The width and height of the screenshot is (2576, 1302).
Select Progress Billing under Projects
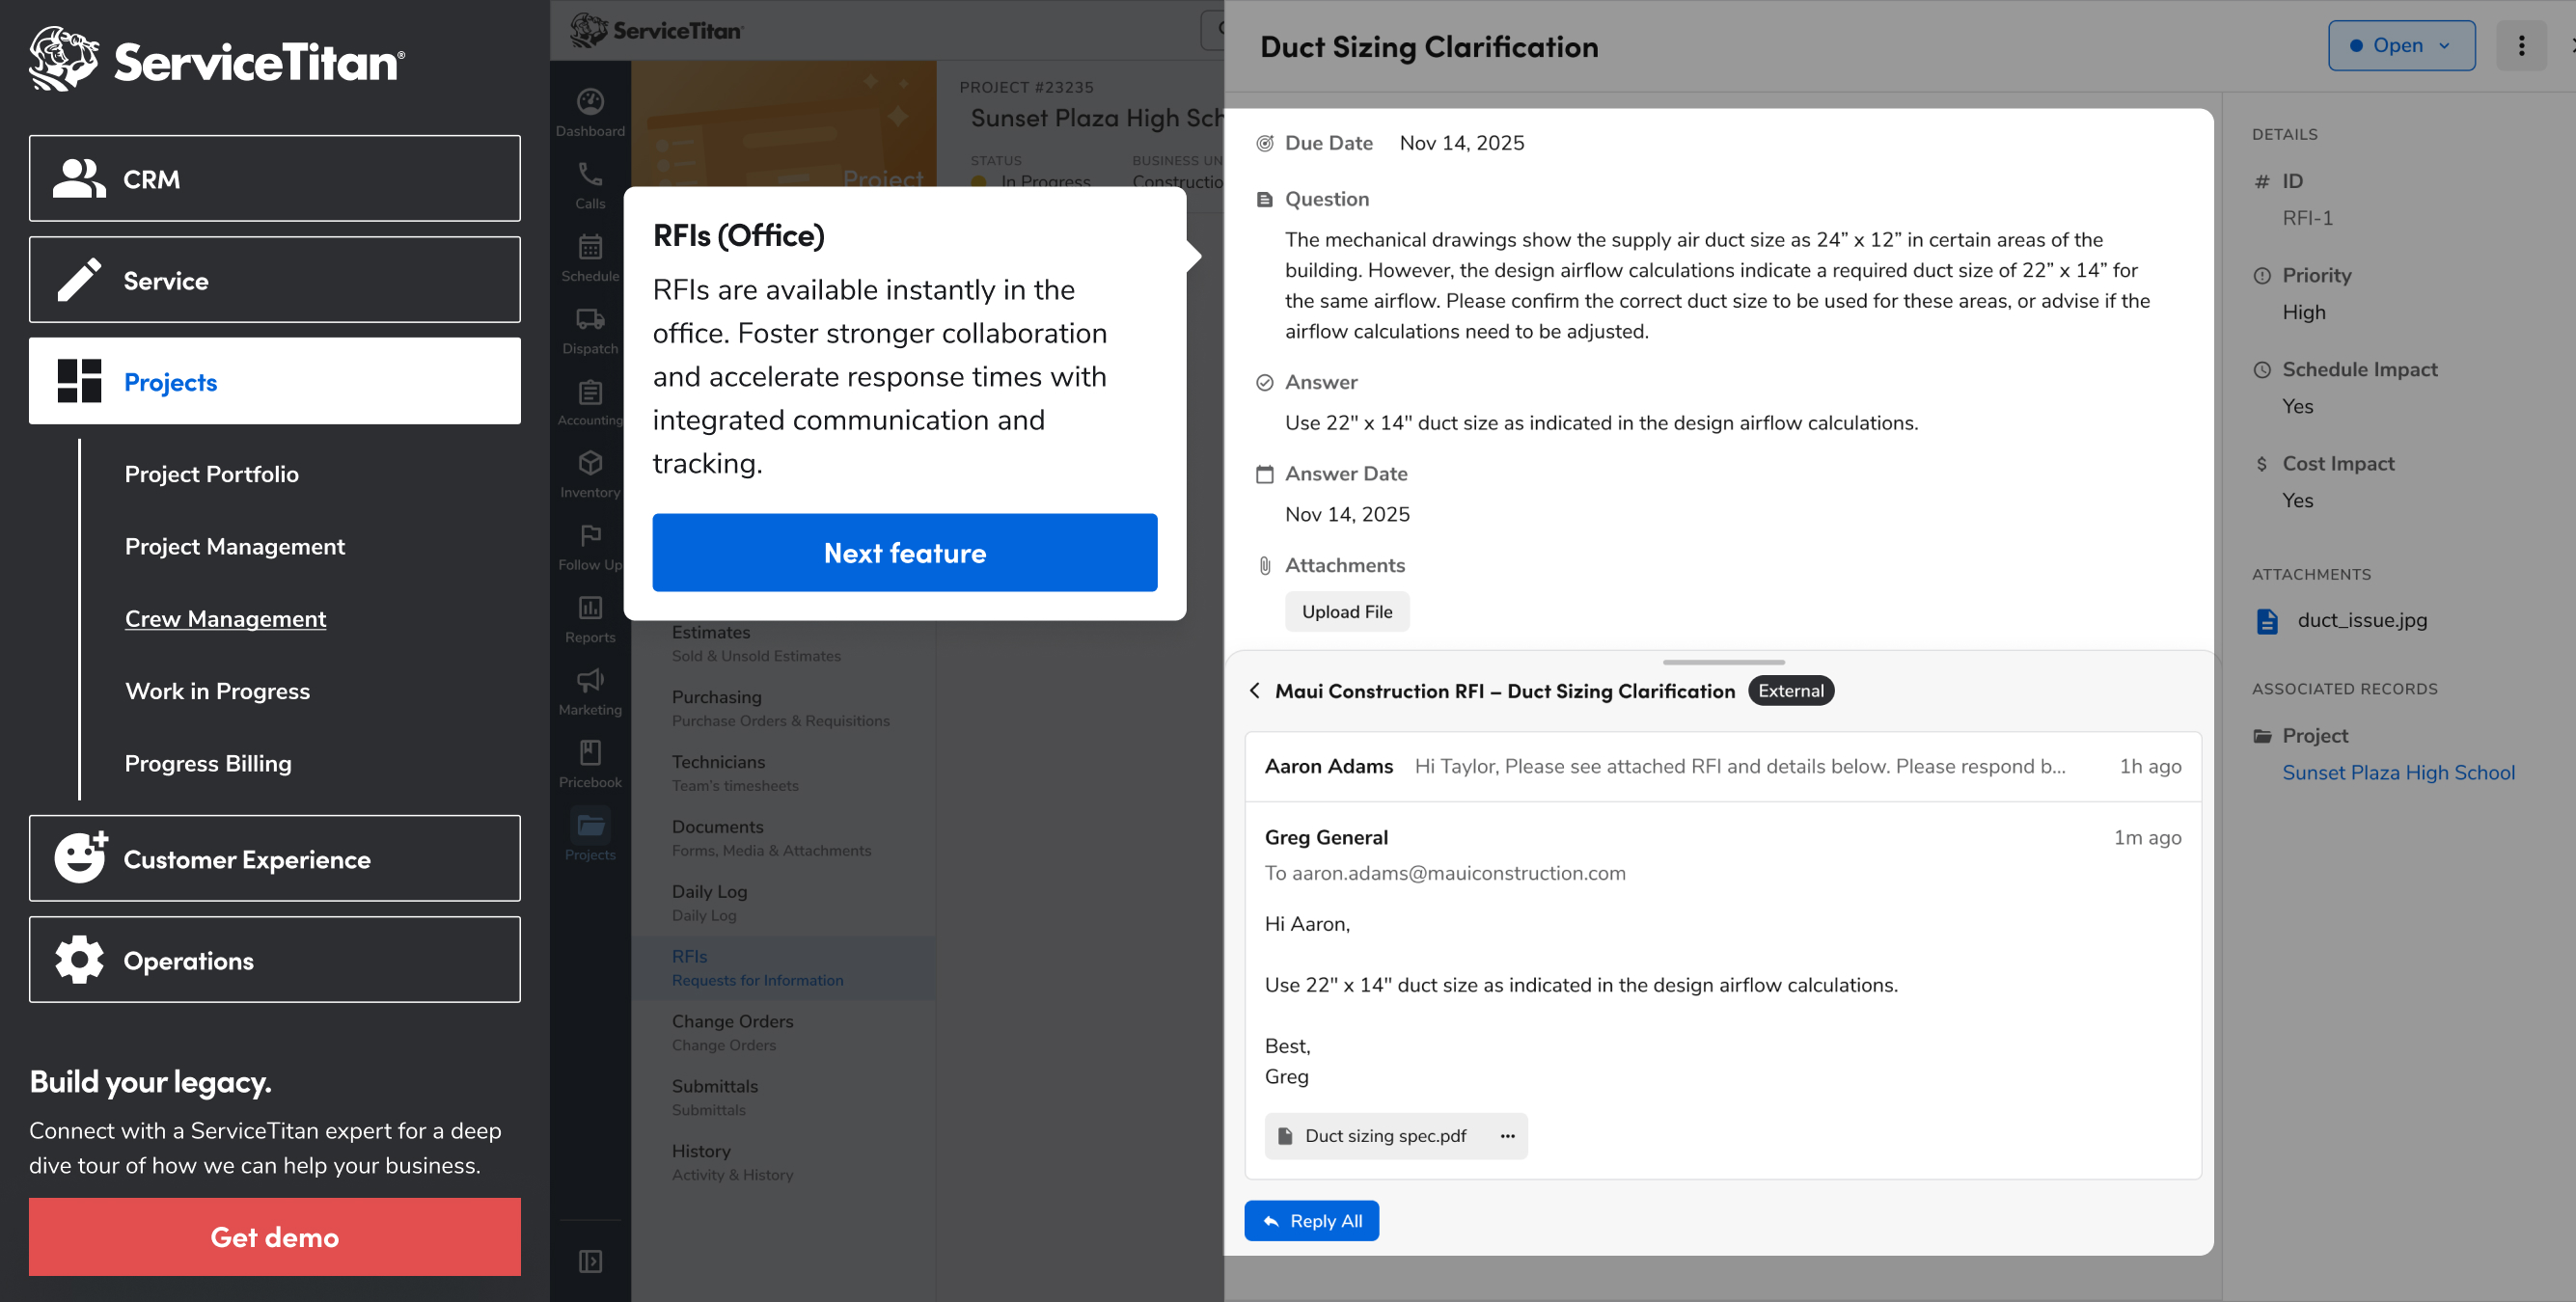coord(208,764)
